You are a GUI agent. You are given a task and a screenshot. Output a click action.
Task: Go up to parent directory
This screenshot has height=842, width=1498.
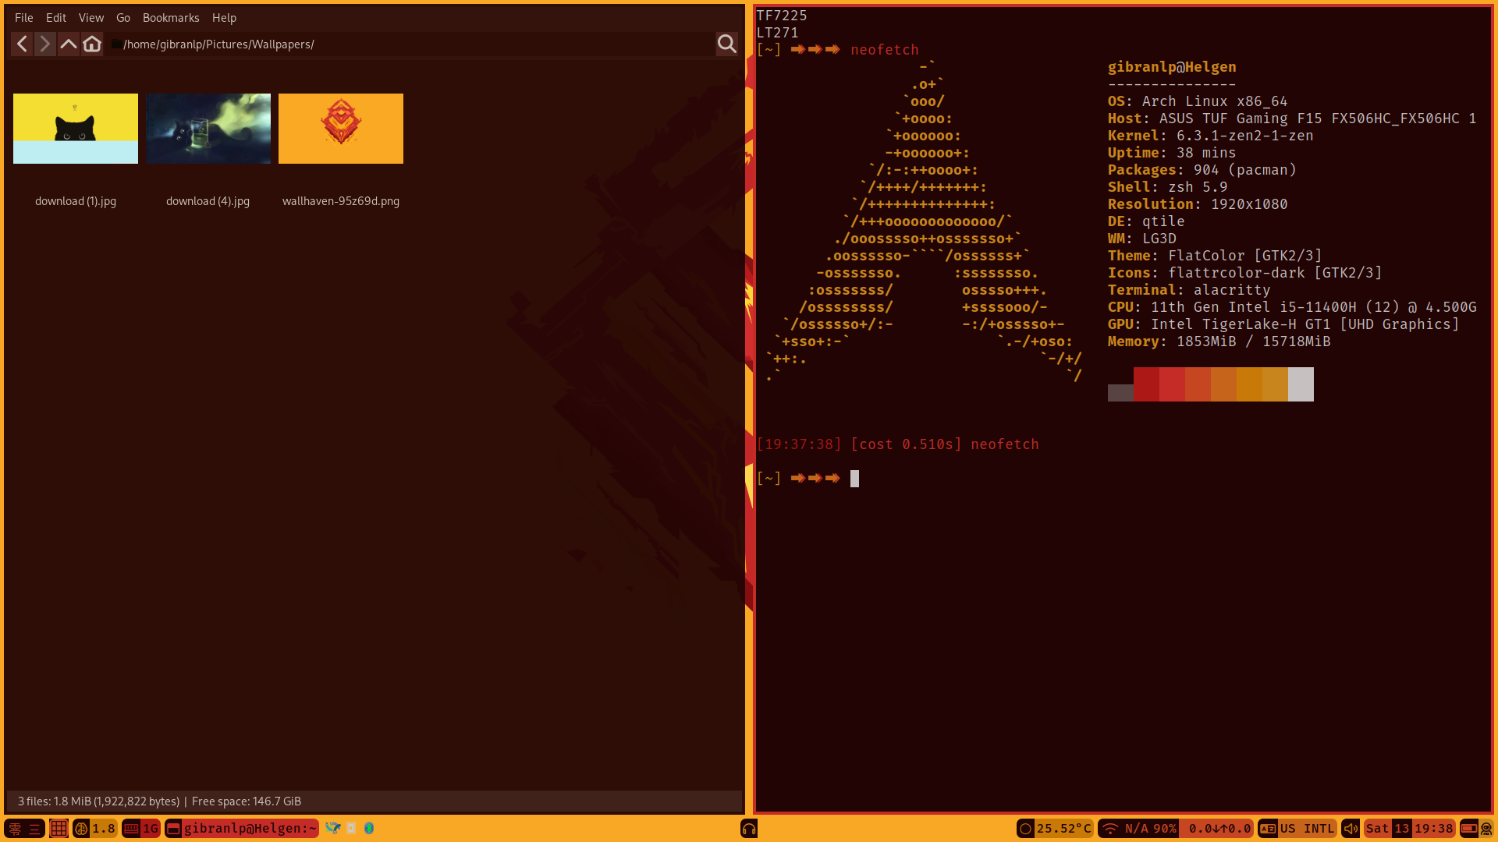[x=69, y=44]
